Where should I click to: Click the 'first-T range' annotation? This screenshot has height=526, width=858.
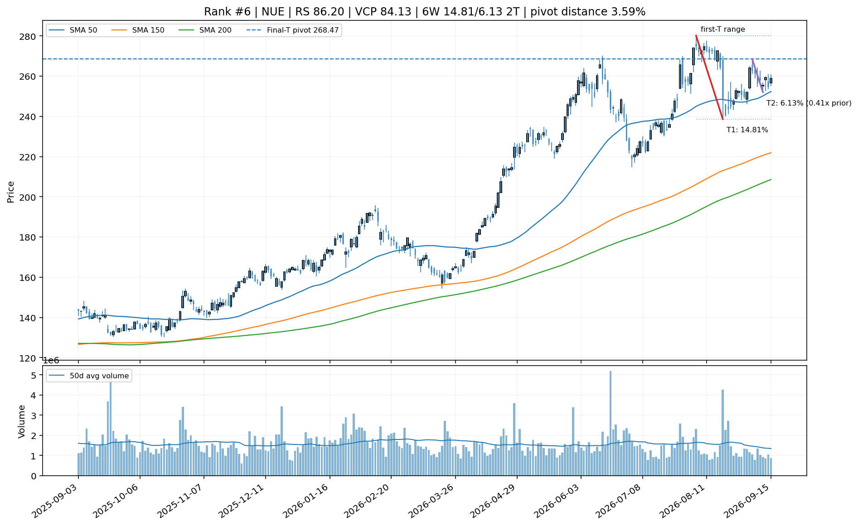point(722,29)
